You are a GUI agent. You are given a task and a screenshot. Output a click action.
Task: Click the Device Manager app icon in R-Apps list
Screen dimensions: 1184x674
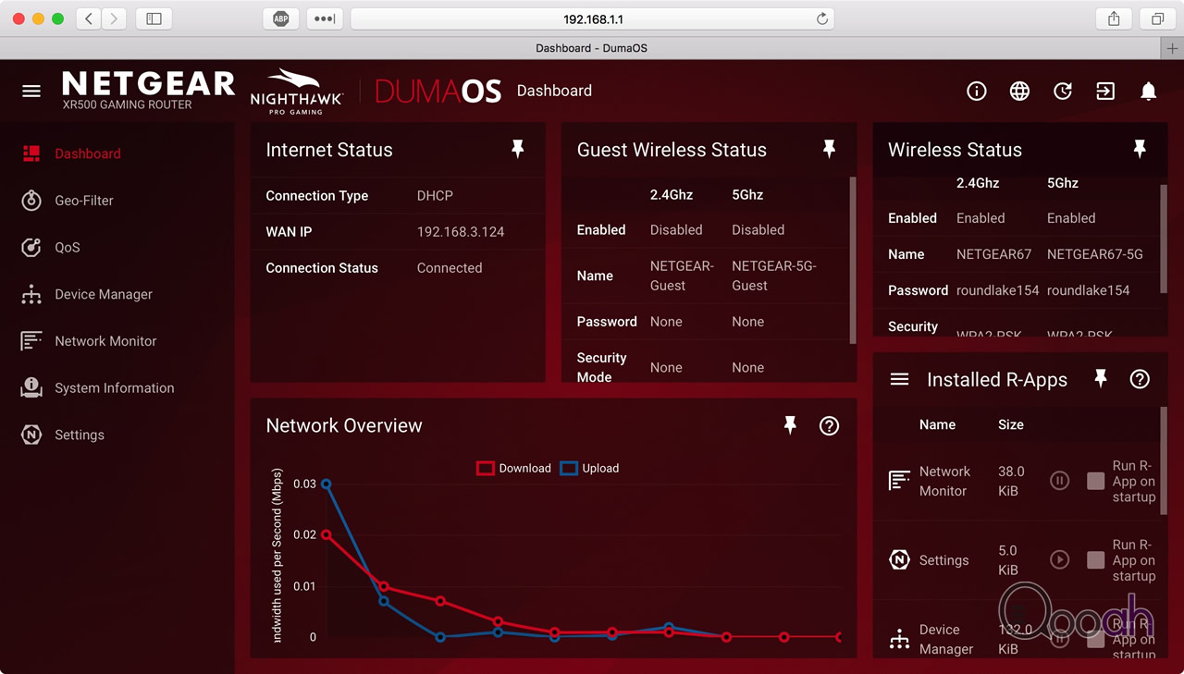[x=899, y=639]
